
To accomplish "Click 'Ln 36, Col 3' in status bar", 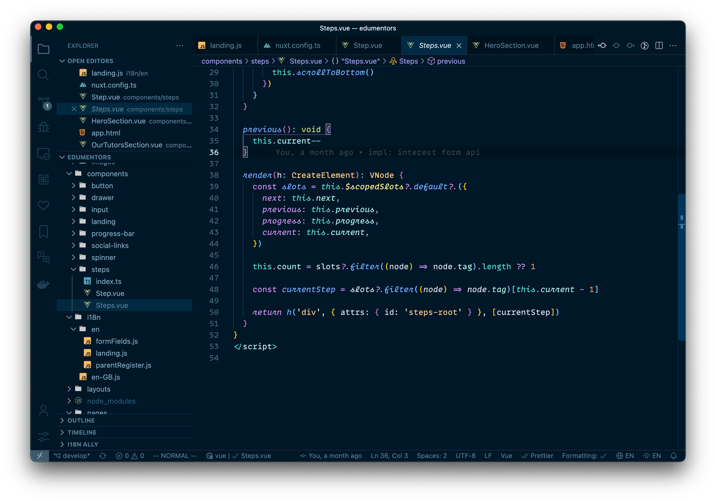I will [x=389, y=455].
